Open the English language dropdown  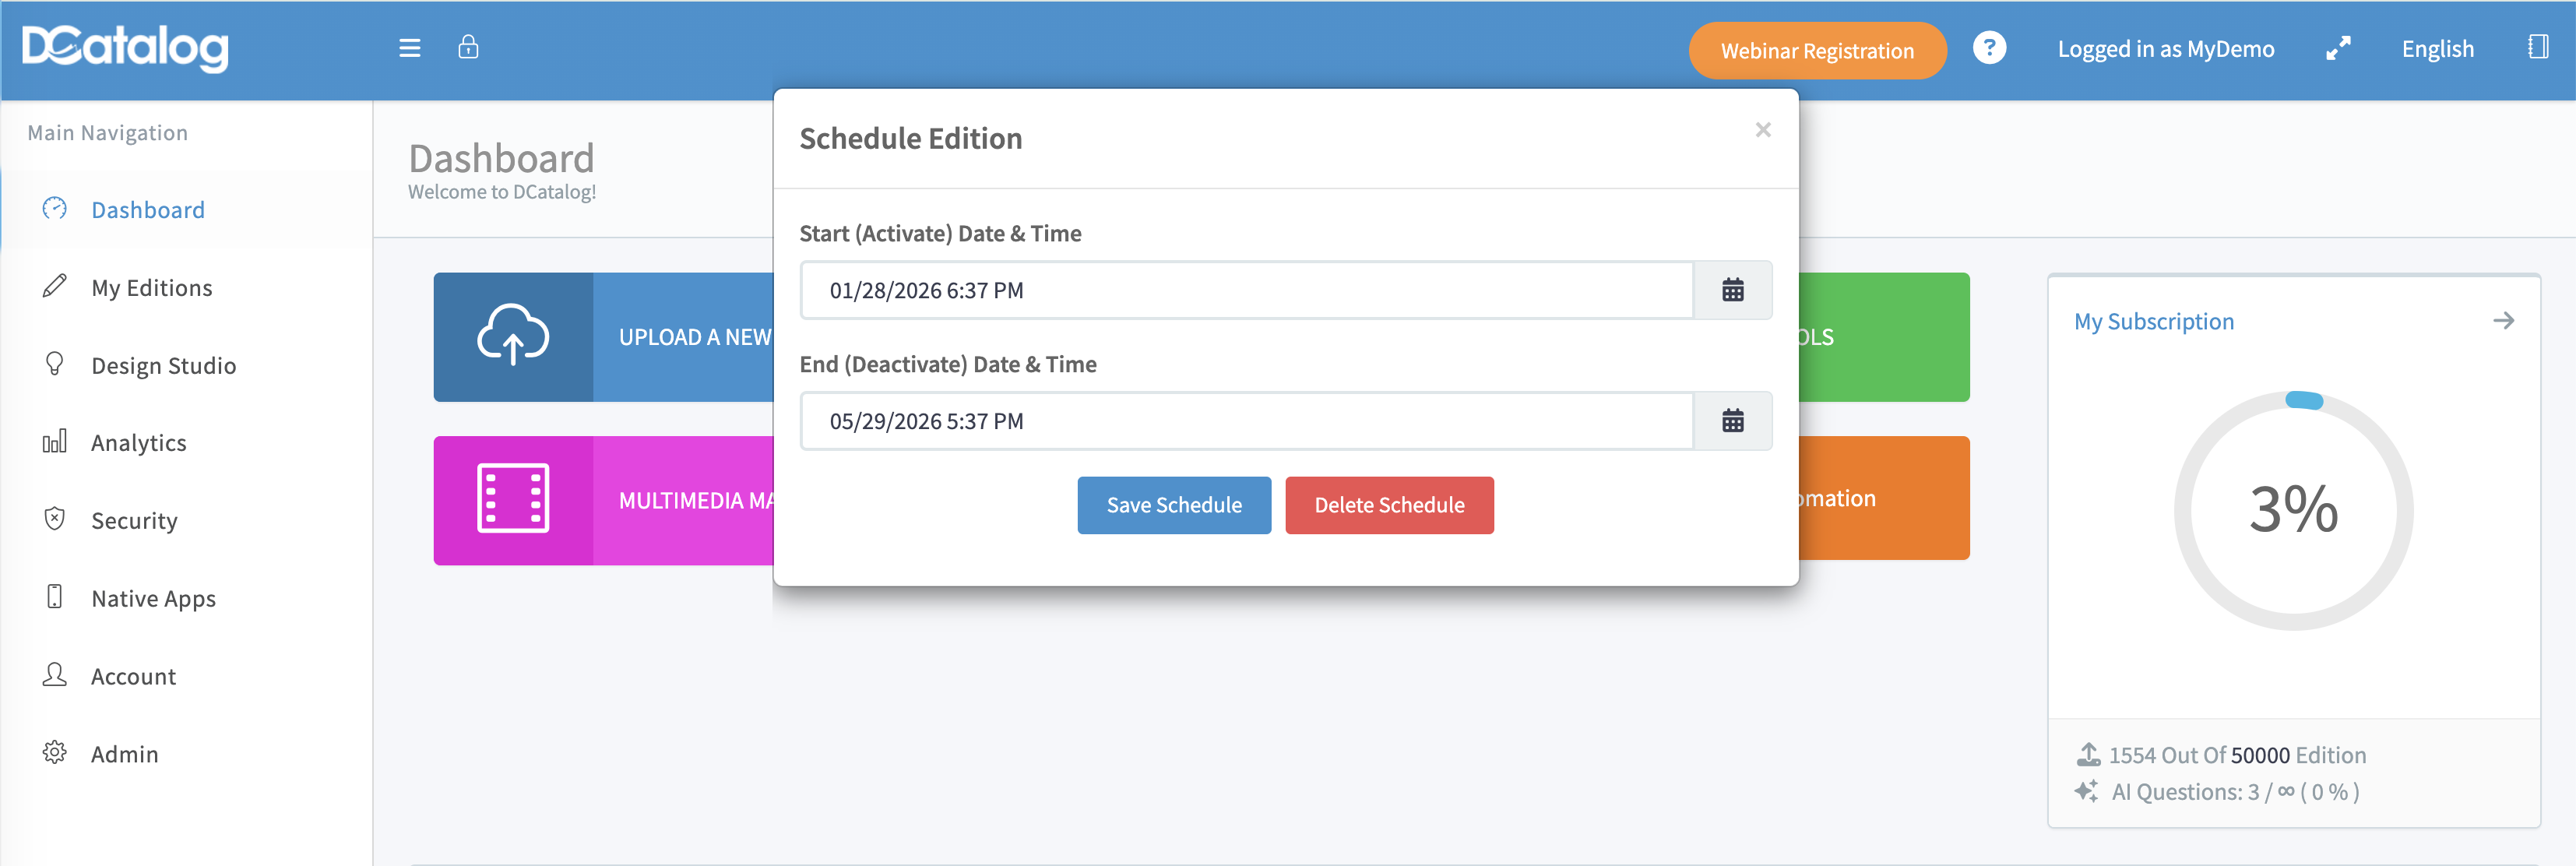point(2437,49)
